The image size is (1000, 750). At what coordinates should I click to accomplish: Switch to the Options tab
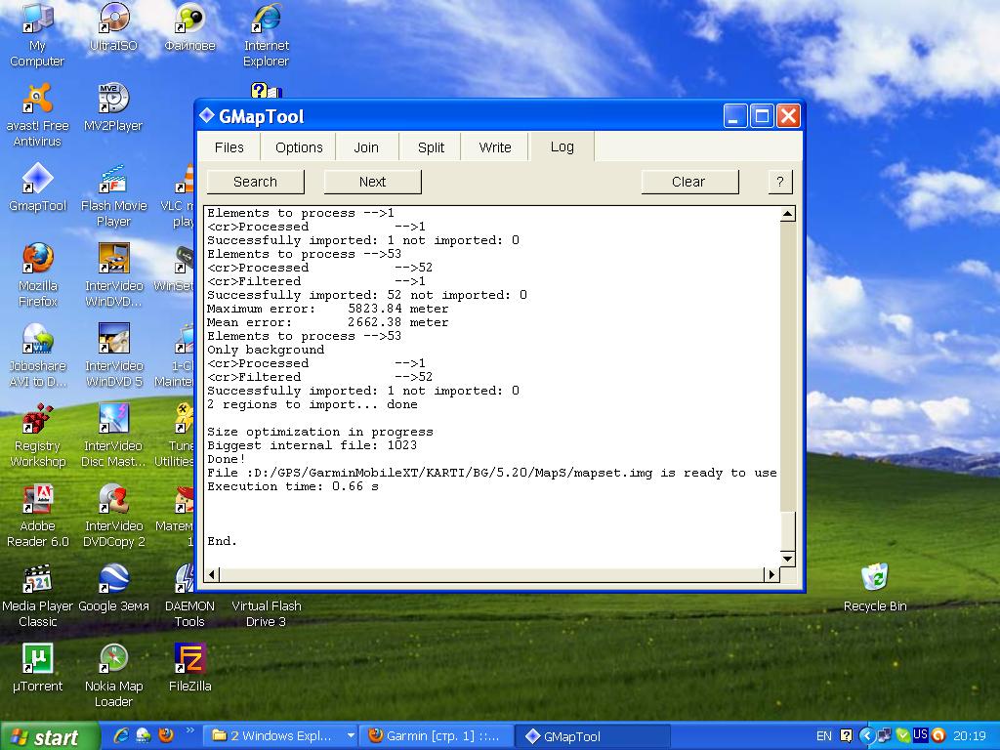[299, 147]
